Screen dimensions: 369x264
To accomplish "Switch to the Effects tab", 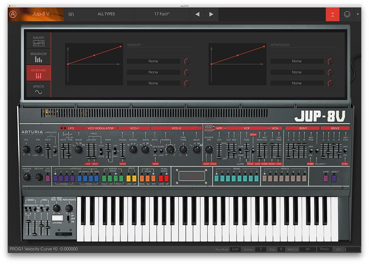I will [x=39, y=90].
